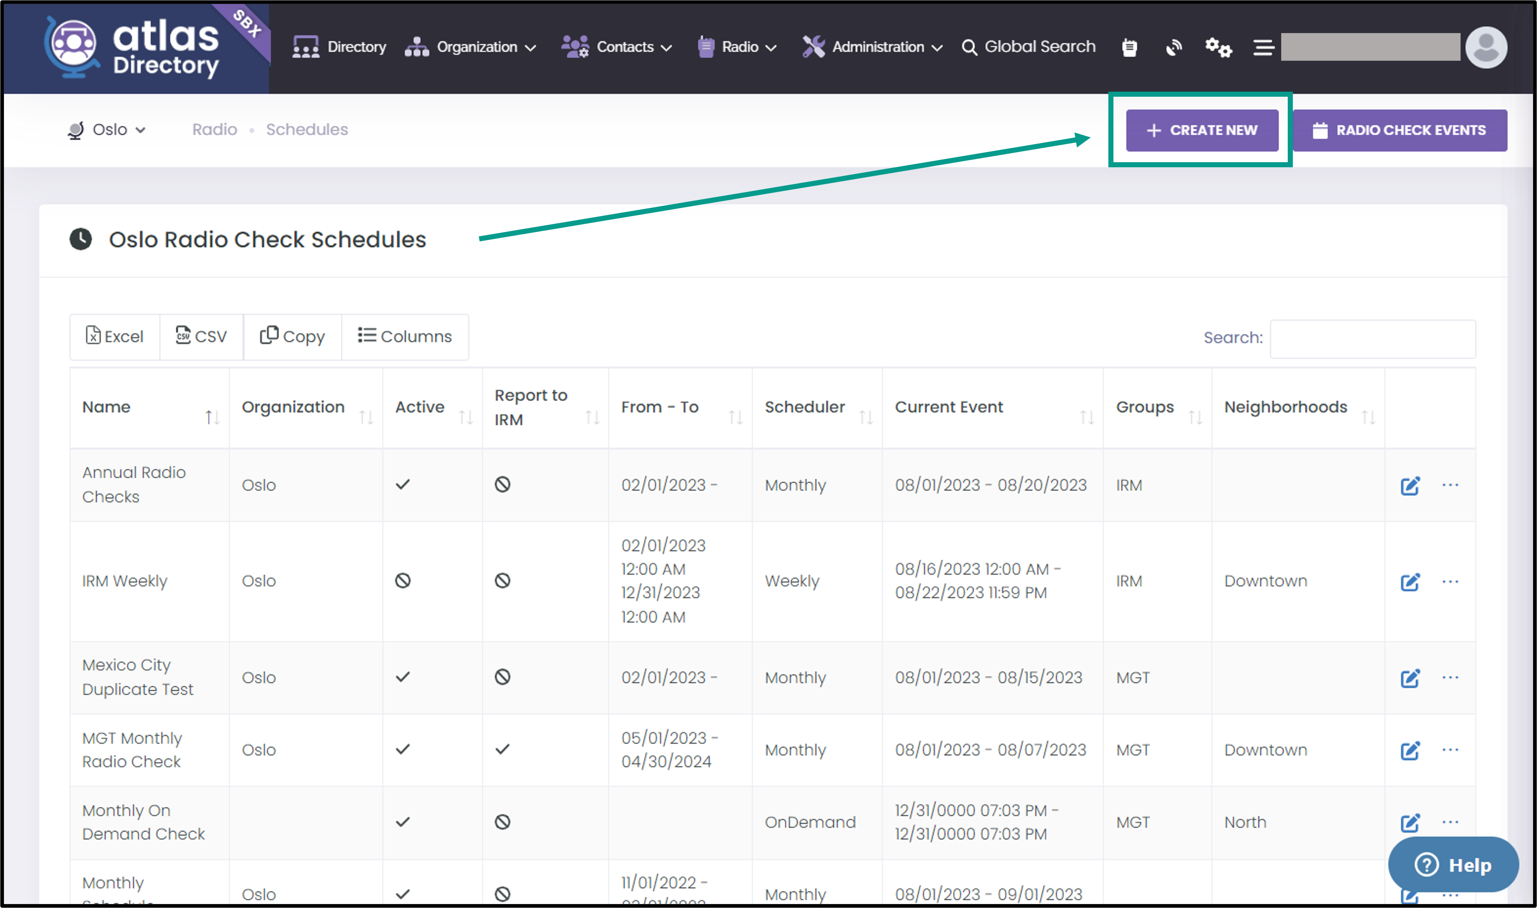Click the user profile avatar
Viewport: 1537px width, 908px height.
point(1486,47)
